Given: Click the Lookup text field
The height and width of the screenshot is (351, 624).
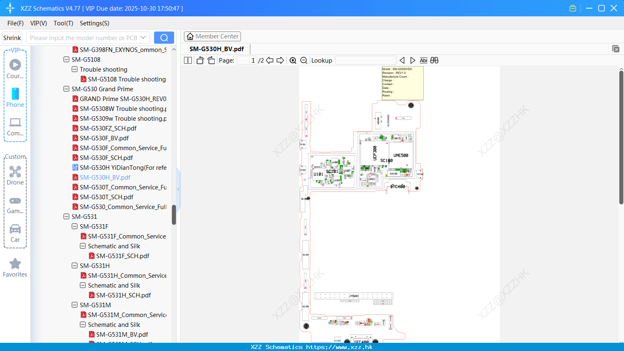Looking at the screenshot, I should click(x=366, y=61).
